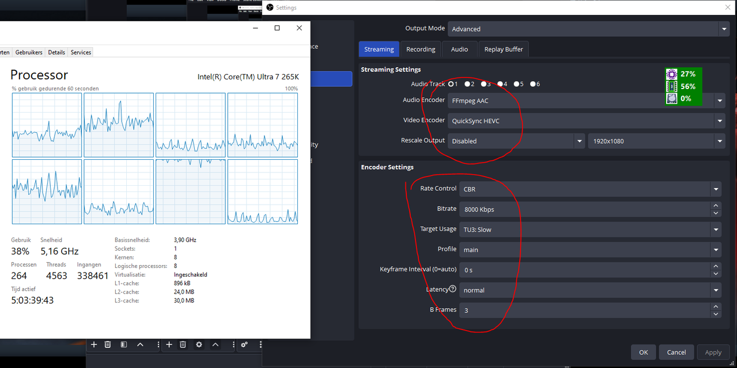Click into the Bitrate 8000 Kbps field

(585, 209)
